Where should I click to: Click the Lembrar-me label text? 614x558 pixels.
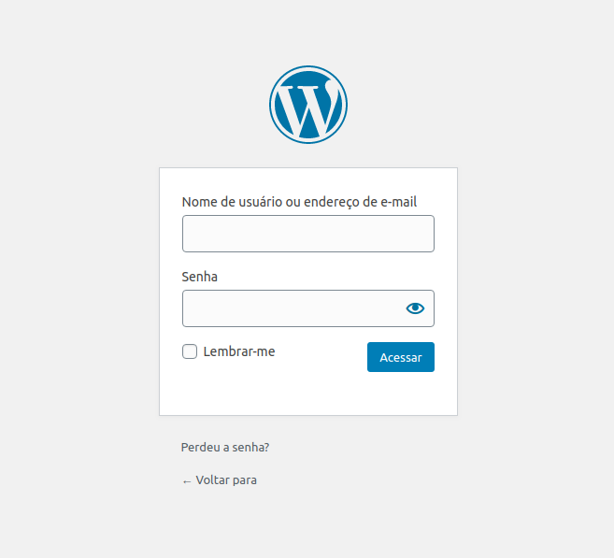click(x=239, y=351)
